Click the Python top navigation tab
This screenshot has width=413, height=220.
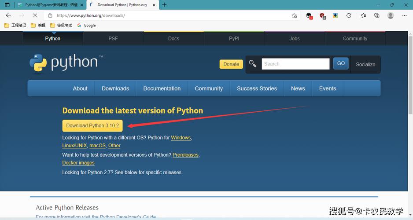pyautogui.click(x=53, y=38)
